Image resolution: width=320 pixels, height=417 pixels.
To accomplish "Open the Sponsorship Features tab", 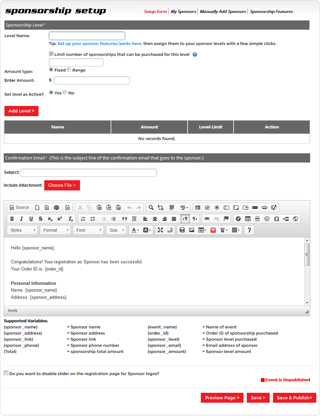I will 271,12.
